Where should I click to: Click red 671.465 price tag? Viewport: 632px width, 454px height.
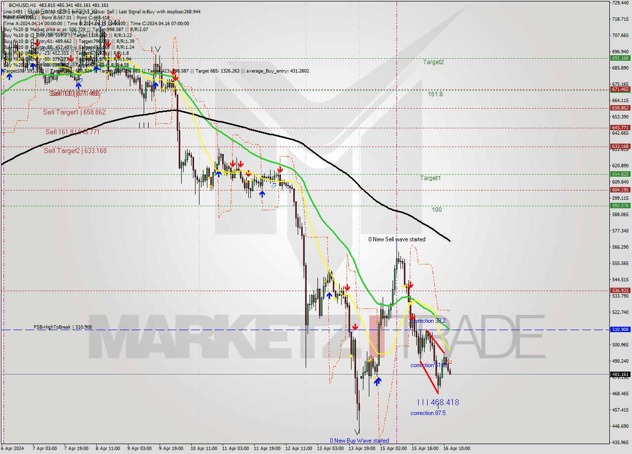coord(620,89)
